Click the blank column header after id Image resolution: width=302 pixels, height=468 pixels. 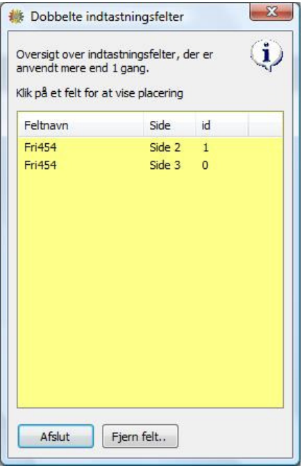coord(265,125)
